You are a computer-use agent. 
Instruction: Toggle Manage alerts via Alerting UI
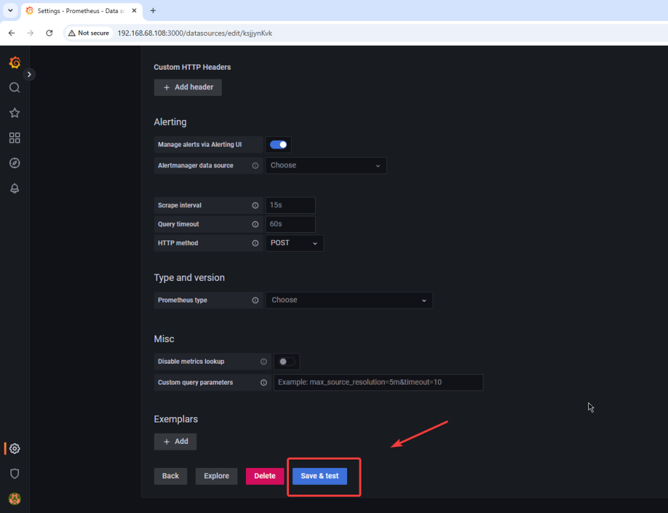[279, 145]
